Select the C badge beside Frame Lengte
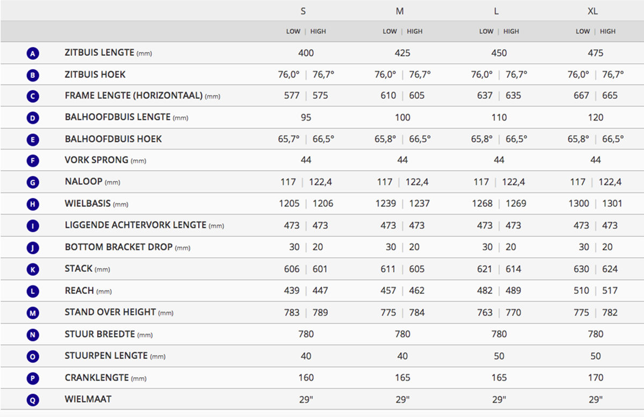This screenshot has height=417, width=644. tap(33, 97)
